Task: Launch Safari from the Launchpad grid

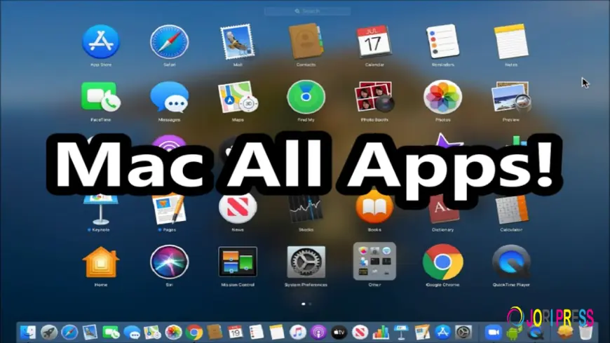Action: [x=169, y=41]
